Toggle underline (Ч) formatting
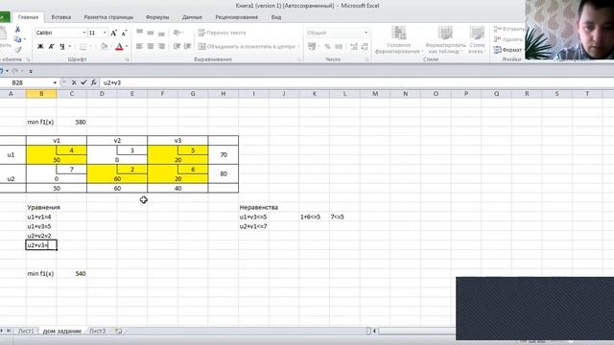This screenshot has width=614, height=345. point(61,47)
